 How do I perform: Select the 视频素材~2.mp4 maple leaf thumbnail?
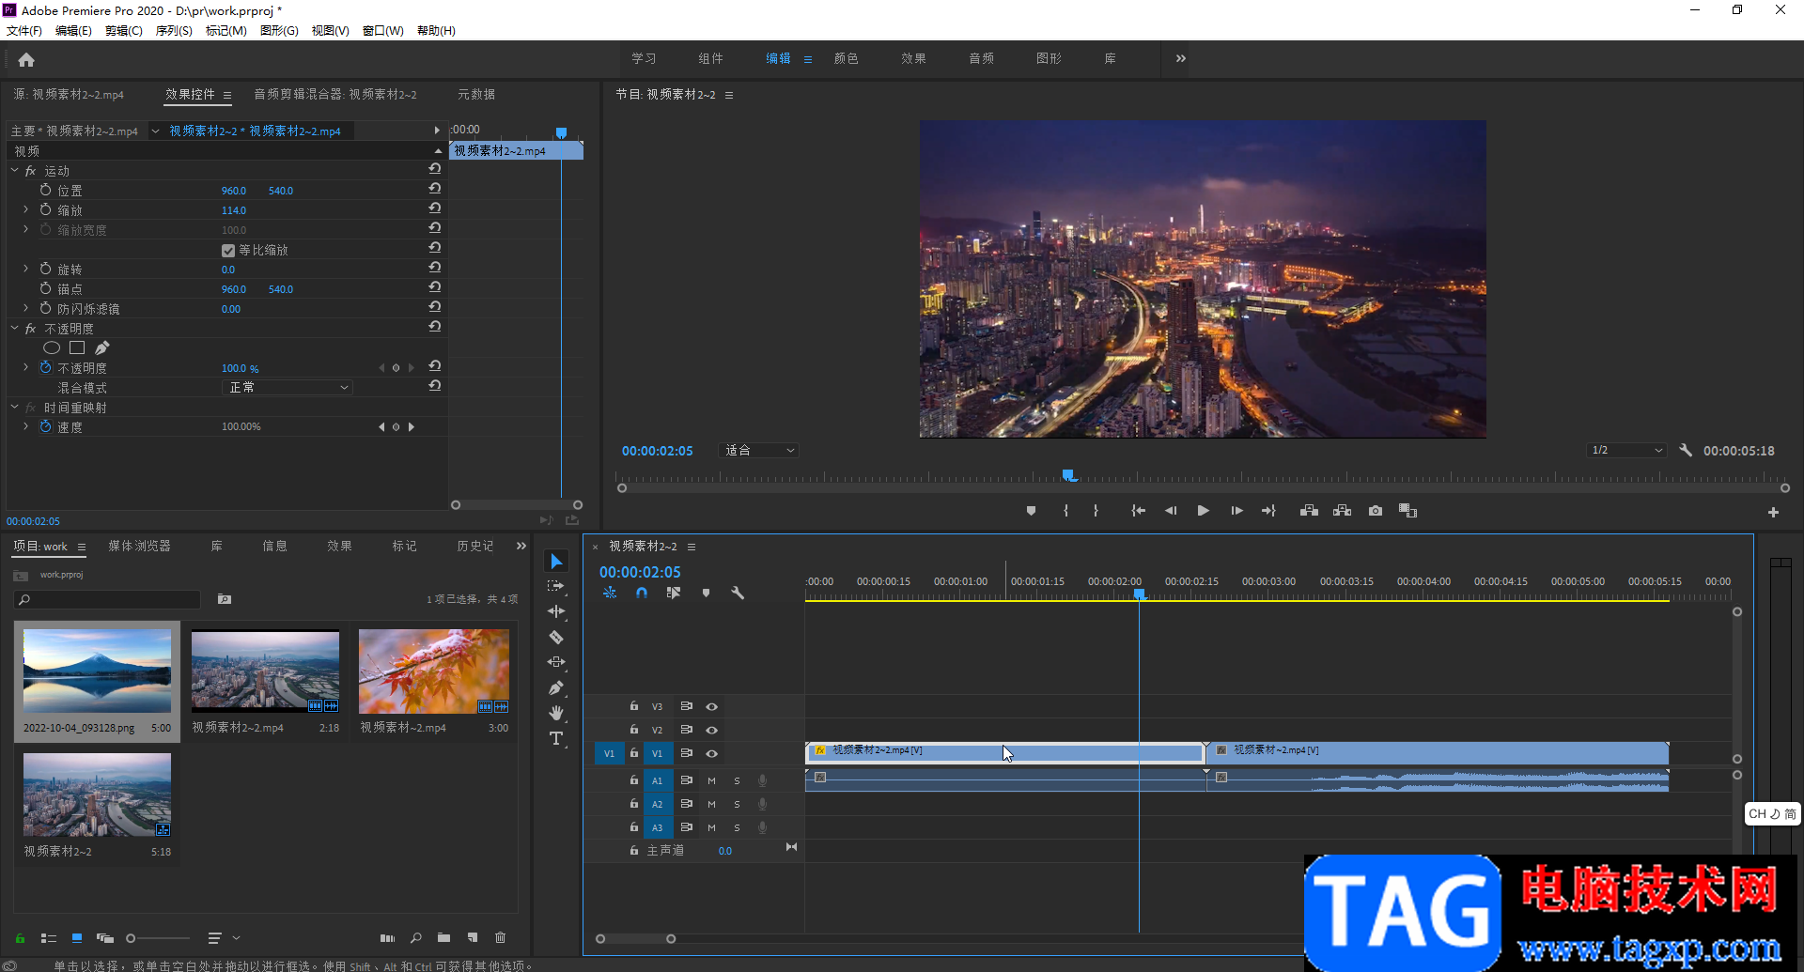click(x=433, y=671)
